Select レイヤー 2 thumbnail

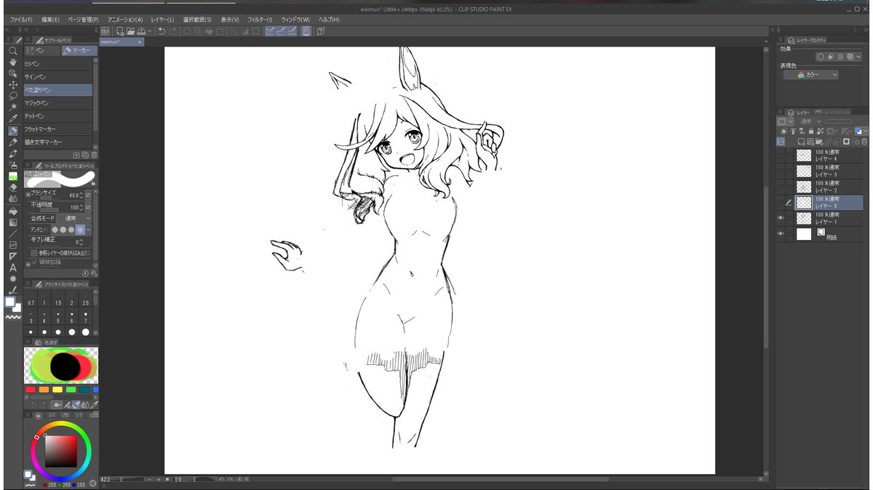point(804,186)
